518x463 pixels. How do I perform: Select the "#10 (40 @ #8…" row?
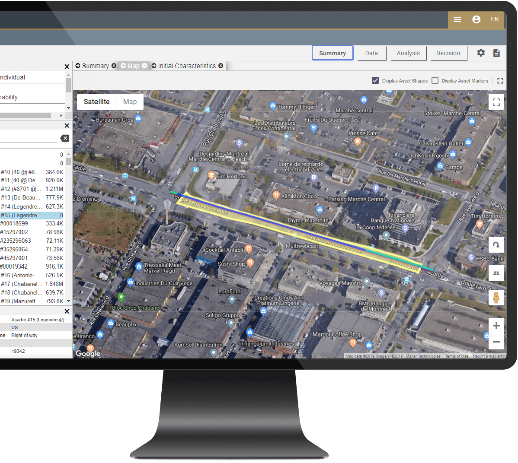(x=32, y=172)
